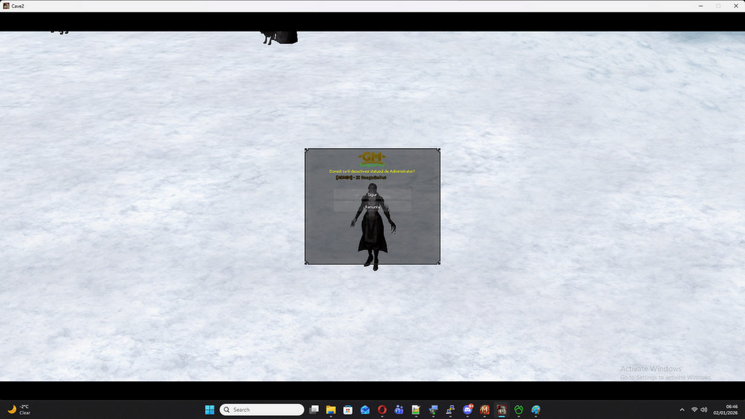Open the Start menu
Viewport: 745px width, 419px height.
pyautogui.click(x=209, y=409)
